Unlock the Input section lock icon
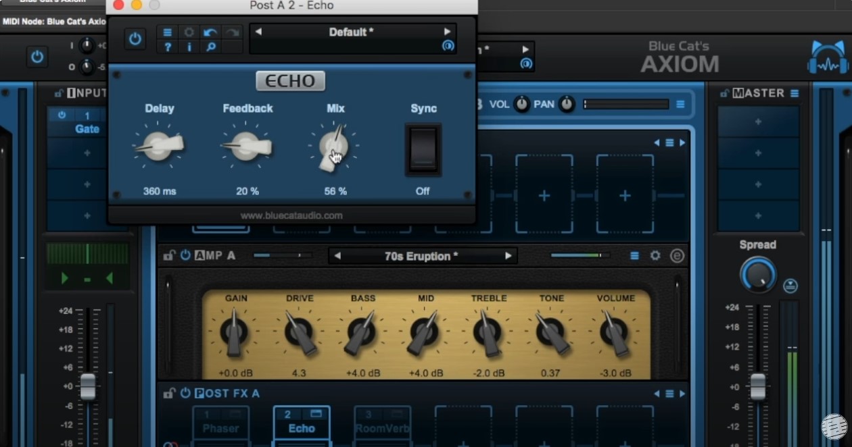This screenshot has height=447, width=852. [x=59, y=93]
